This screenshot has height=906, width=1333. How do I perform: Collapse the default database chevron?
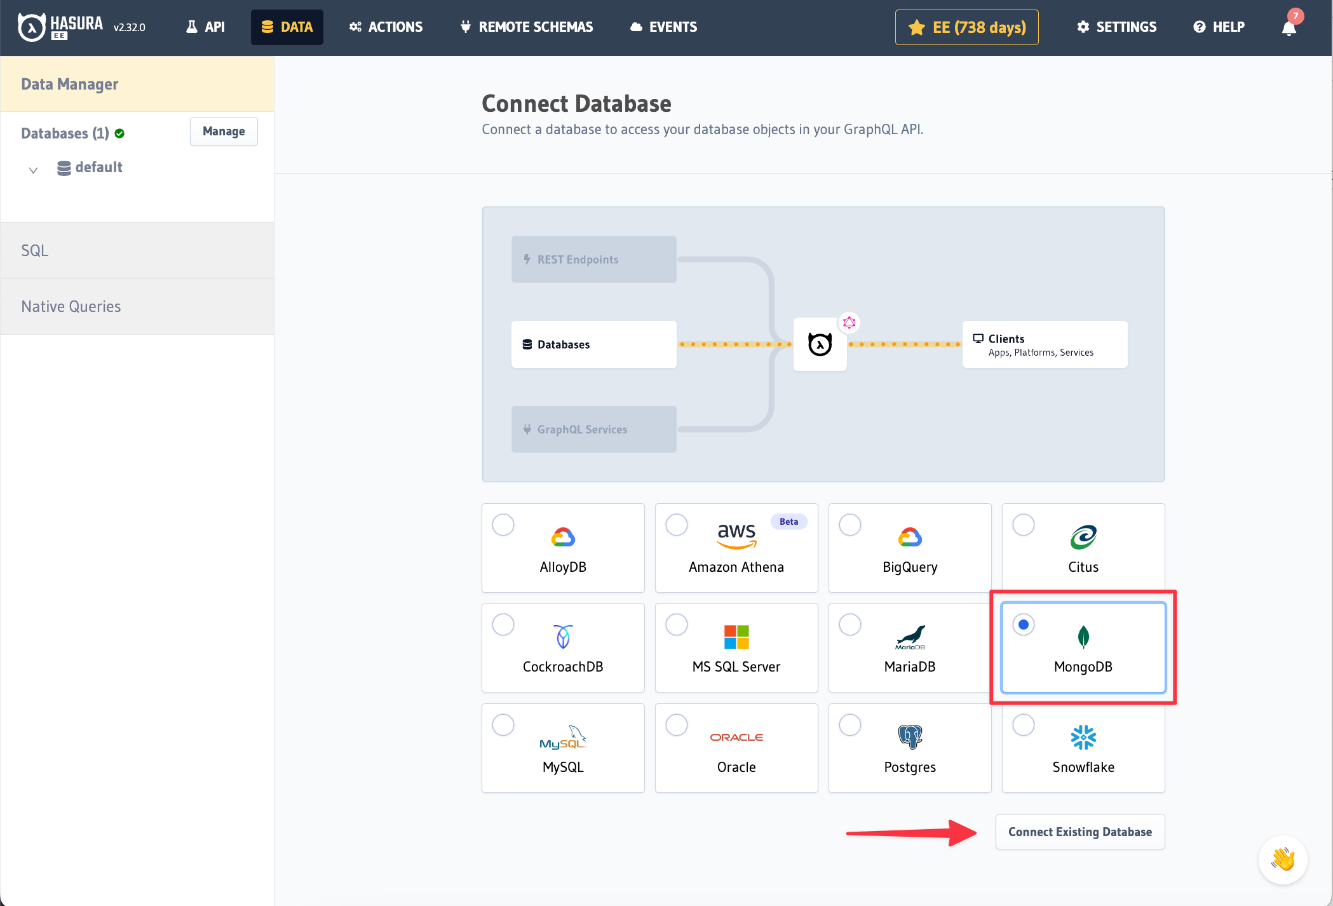pos(34,170)
